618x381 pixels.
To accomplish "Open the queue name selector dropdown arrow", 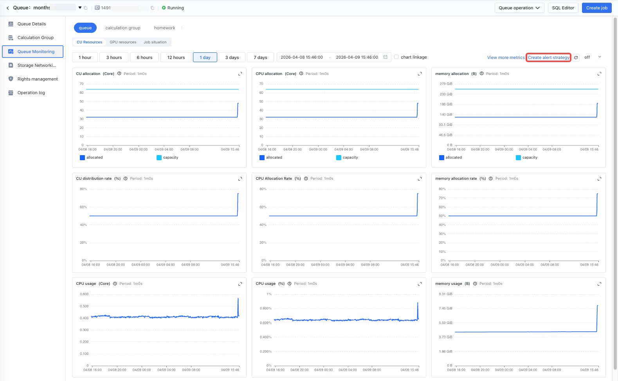I will tap(80, 8).
